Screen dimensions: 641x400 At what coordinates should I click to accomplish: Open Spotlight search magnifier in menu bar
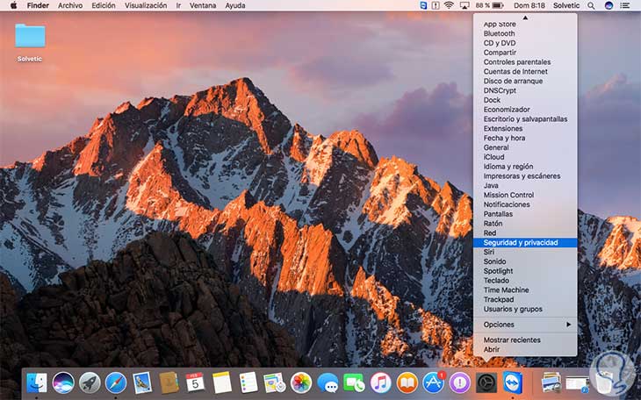tap(591, 5)
